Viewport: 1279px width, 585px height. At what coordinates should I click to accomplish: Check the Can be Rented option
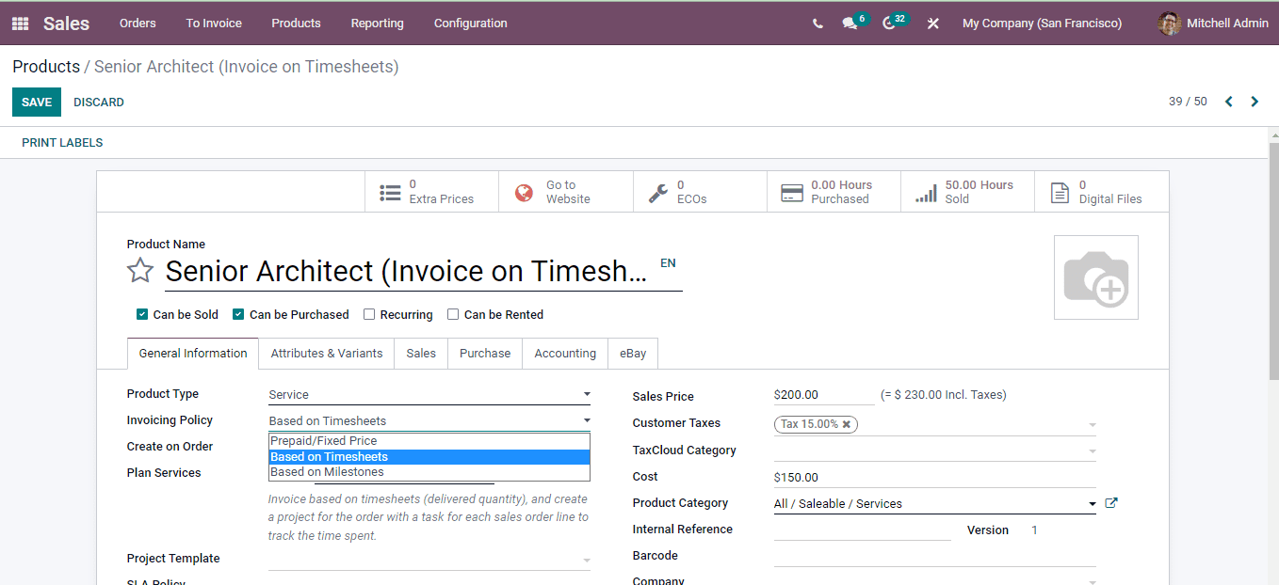point(453,314)
